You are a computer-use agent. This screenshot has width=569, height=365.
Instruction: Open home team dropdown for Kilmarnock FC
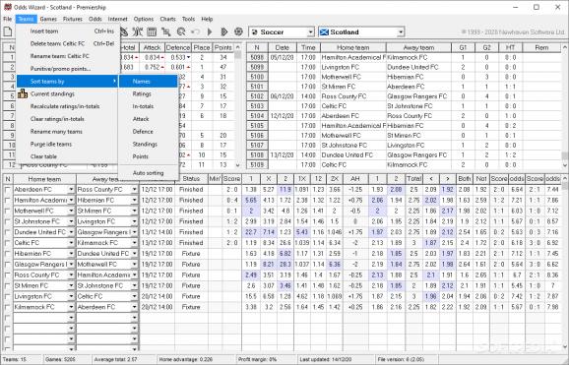coord(71,307)
